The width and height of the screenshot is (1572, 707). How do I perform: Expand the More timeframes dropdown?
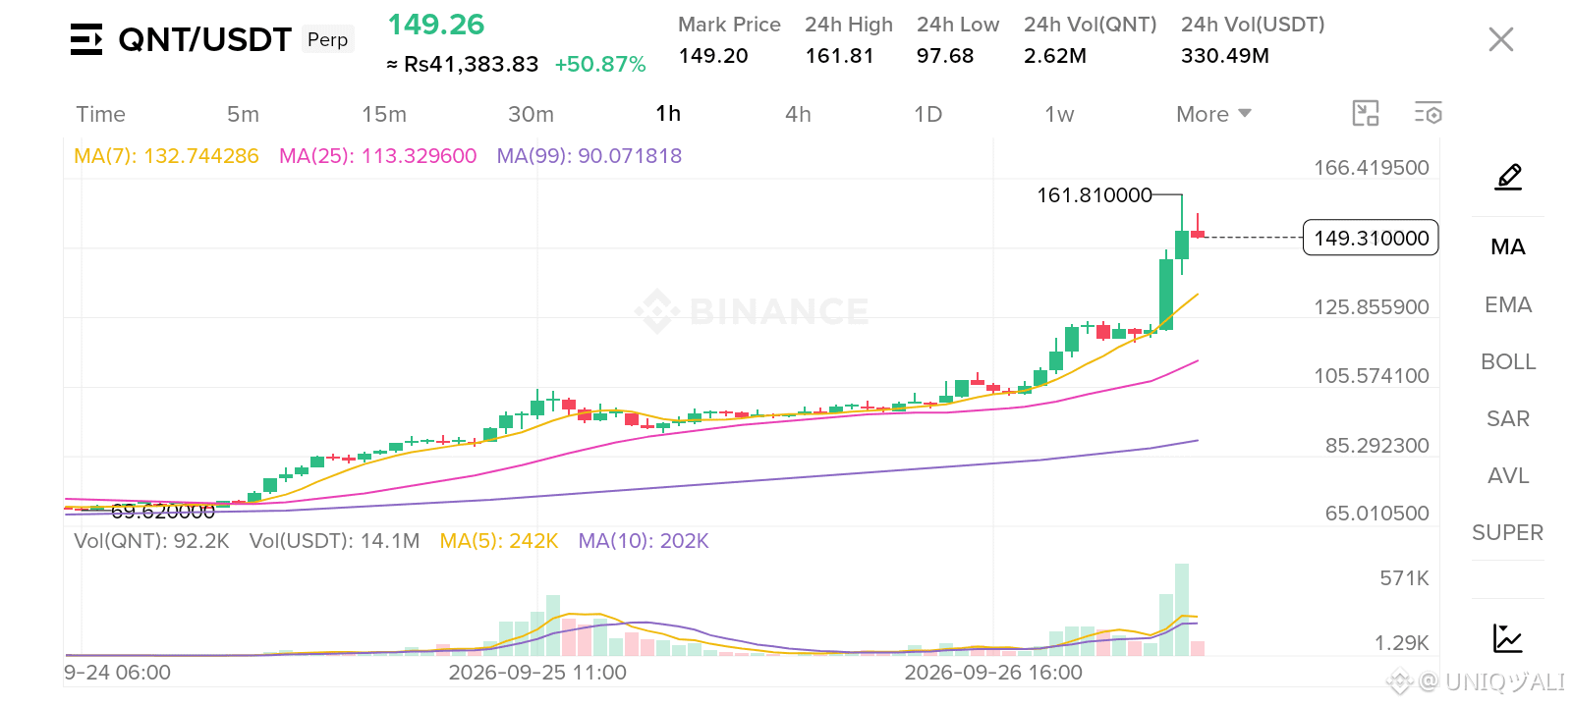click(1214, 114)
